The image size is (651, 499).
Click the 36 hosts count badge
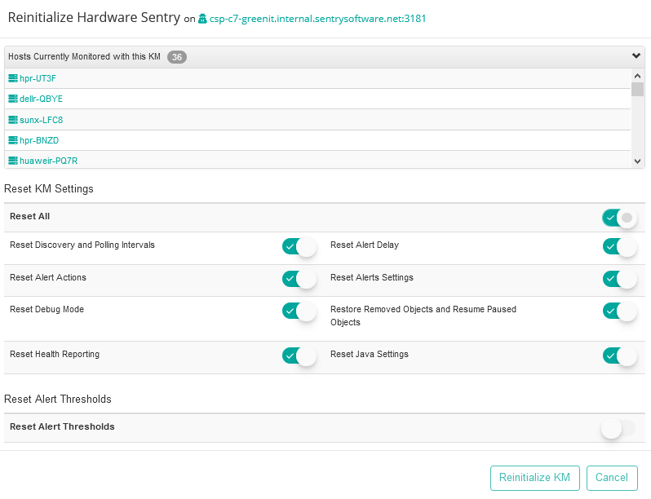click(x=176, y=56)
